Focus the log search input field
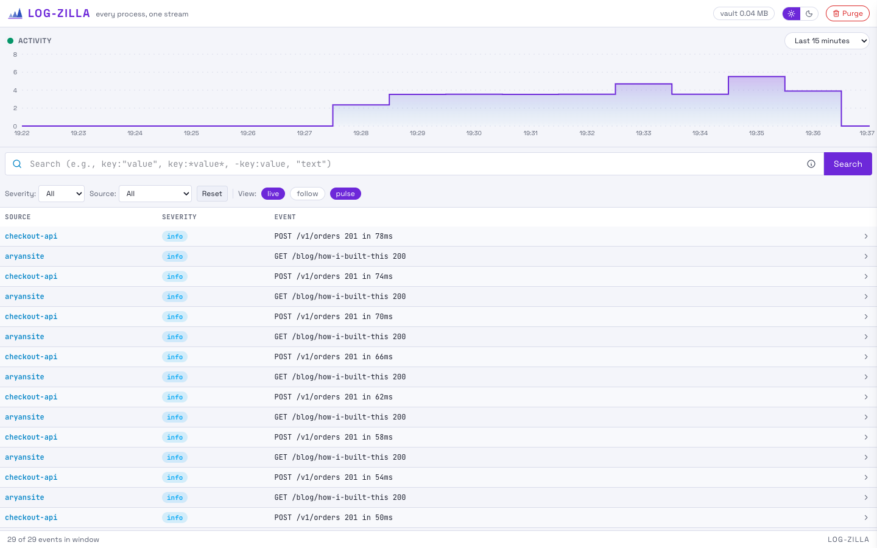The image size is (877, 548). pos(414,164)
